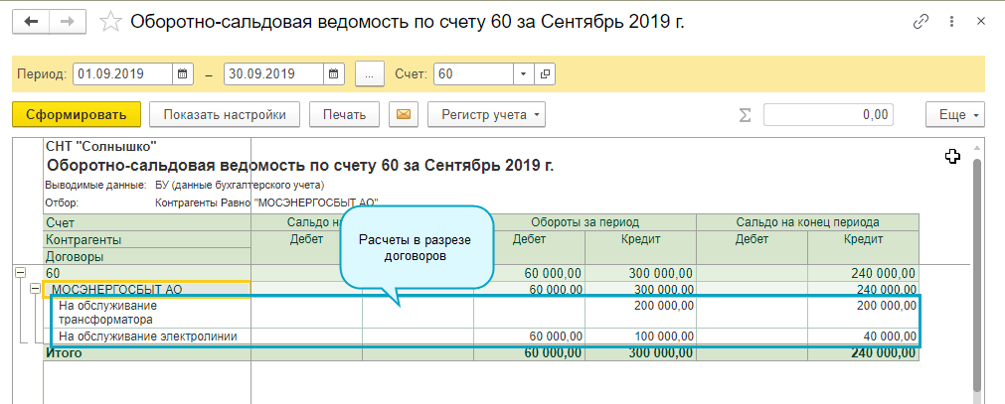The height and width of the screenshot is (404, 1005).
Task: Click the СНТ "Солнышко" organization name
Action: pyautogui.click(x=101, y=147)
